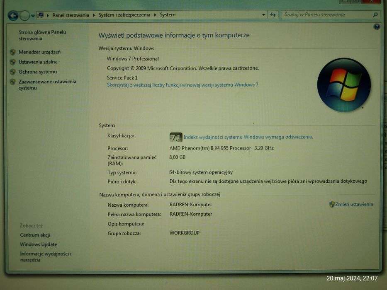Image resolution: width=387 pixels, height=290 pixels.
Task: Click the search magnifier icon
Action: [375, 15]
